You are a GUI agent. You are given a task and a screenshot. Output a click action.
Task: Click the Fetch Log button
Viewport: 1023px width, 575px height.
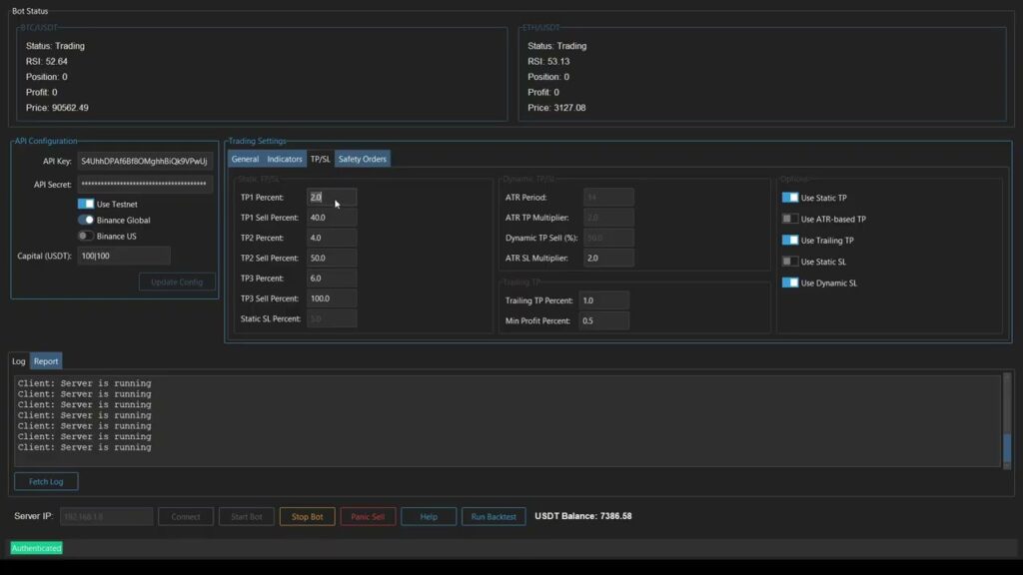[45, 480]
